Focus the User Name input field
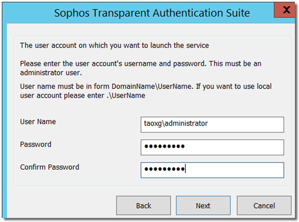The height and width of the screenshot is (222, 299). pos(212,125)
